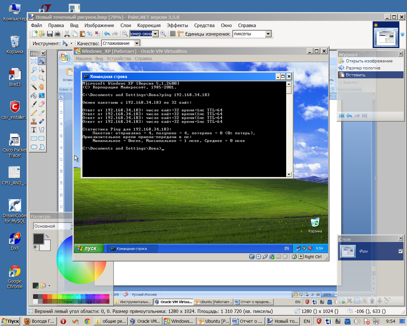
Task: Select the Clone Stamp tool
Action: 34,121
